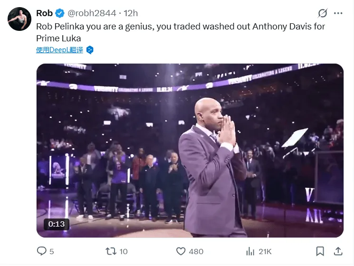The width and height of the screenshot is (354, 266).
Task: Click the DeepL logo icon
Action: click(x=90, y=50)
